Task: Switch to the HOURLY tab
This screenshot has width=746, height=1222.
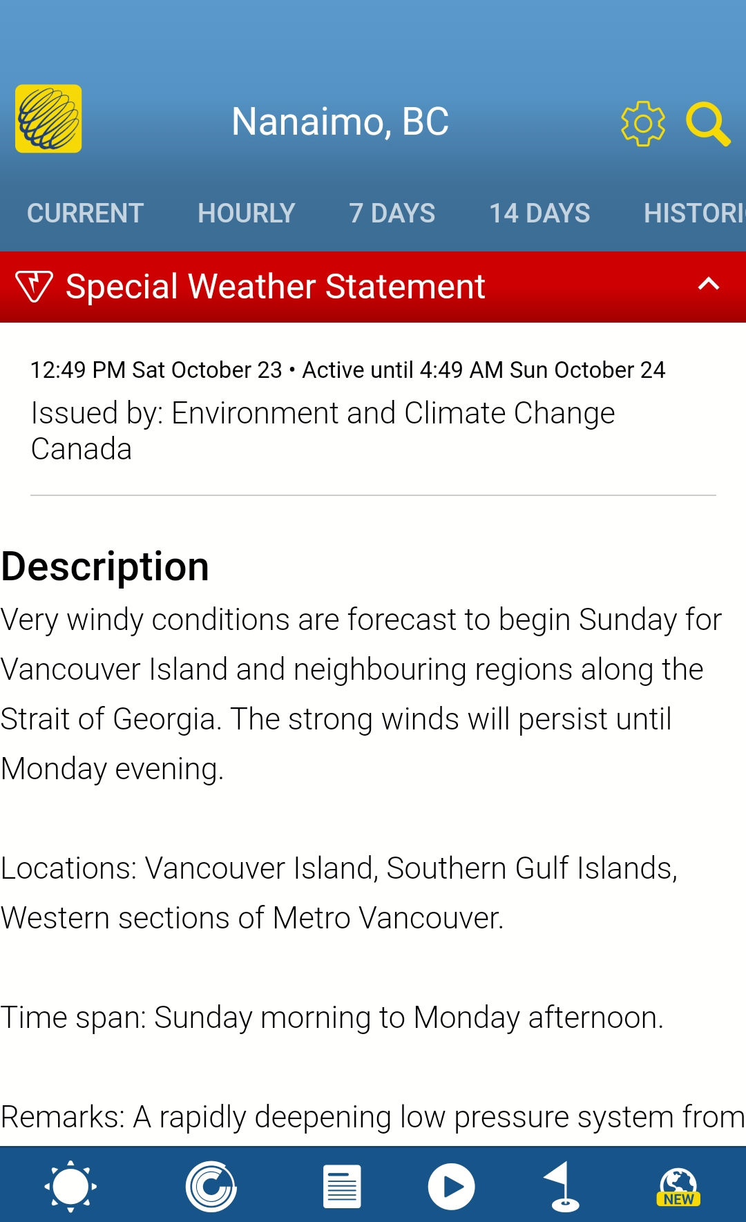Action: 247,213
